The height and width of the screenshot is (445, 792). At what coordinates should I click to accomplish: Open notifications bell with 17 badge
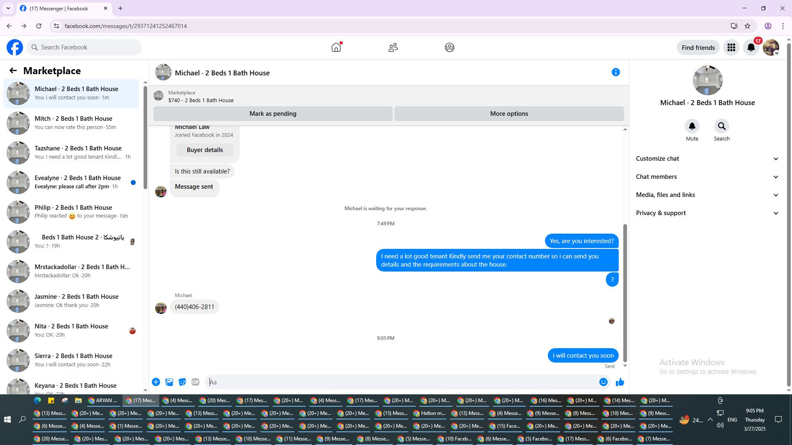(x=751, y=47)
